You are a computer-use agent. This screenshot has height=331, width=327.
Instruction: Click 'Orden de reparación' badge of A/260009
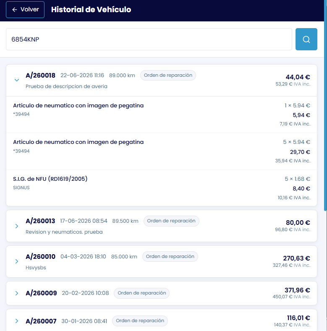142,293
